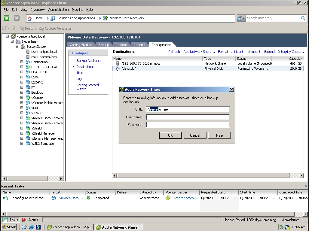The width and height of the screenshot is (309, 231).
Task: Select the vShield Manager VM icon
Action: 28,133
